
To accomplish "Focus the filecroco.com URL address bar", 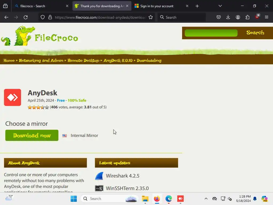I will pos(100,17).
